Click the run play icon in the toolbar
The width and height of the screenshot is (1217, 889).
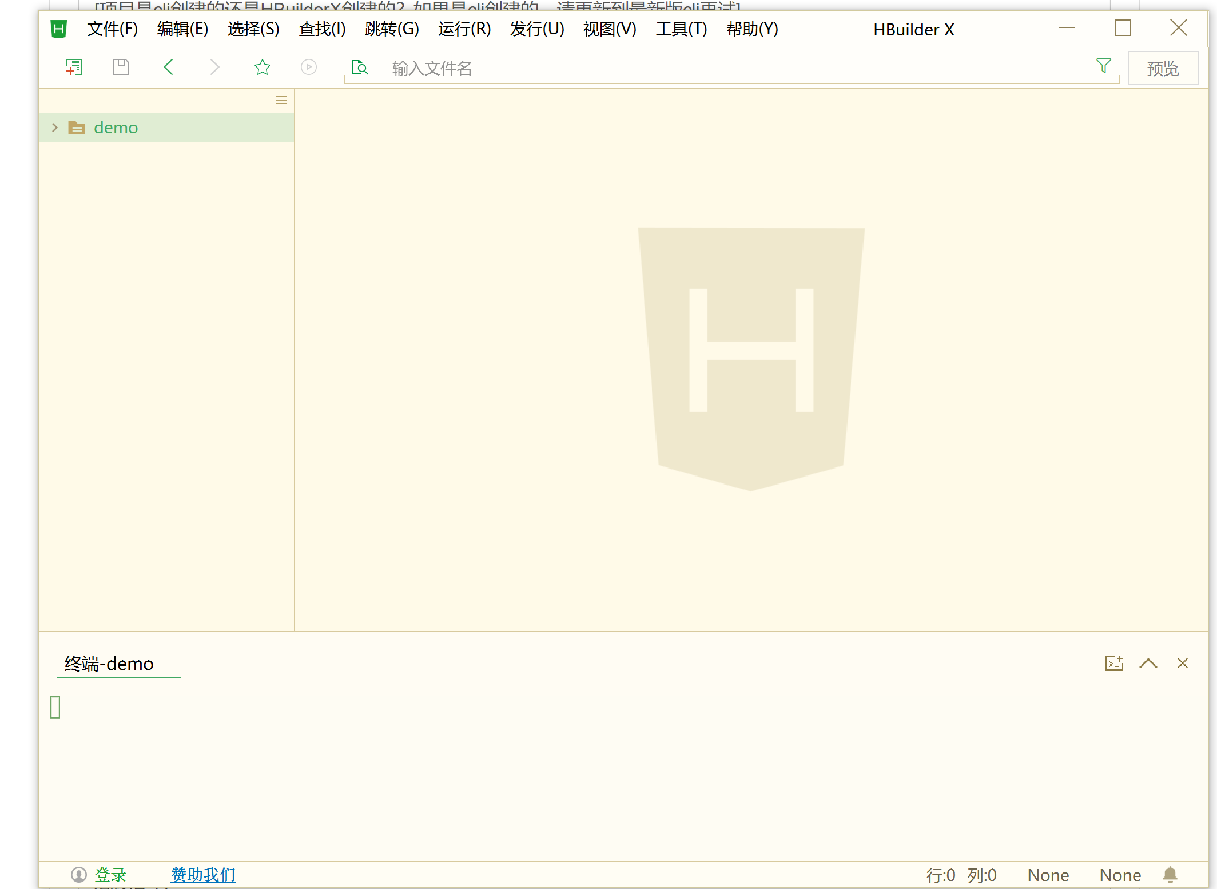coord(309,68)
